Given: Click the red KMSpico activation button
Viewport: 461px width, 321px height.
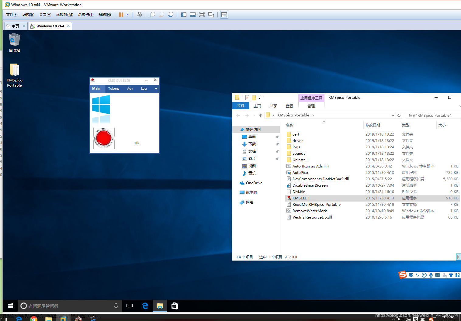Looking at the screenshot, I should tap(104, 138).
